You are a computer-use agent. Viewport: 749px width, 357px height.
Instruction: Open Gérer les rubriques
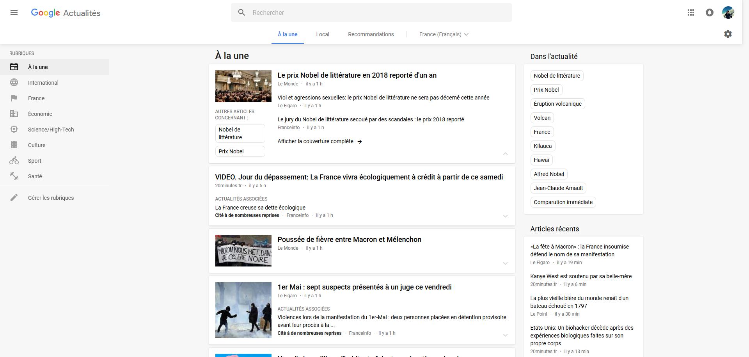55,198
